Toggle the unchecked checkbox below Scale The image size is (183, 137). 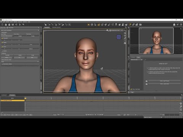2,51
